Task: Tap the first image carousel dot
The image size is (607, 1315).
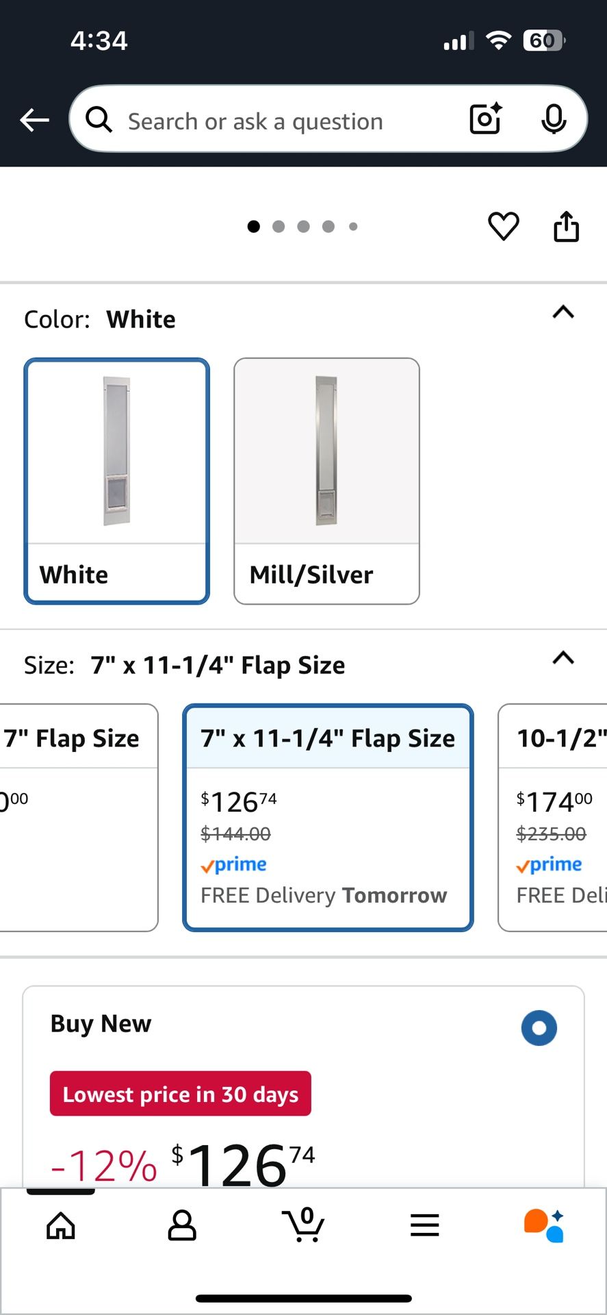Action: tap(253, 227)
